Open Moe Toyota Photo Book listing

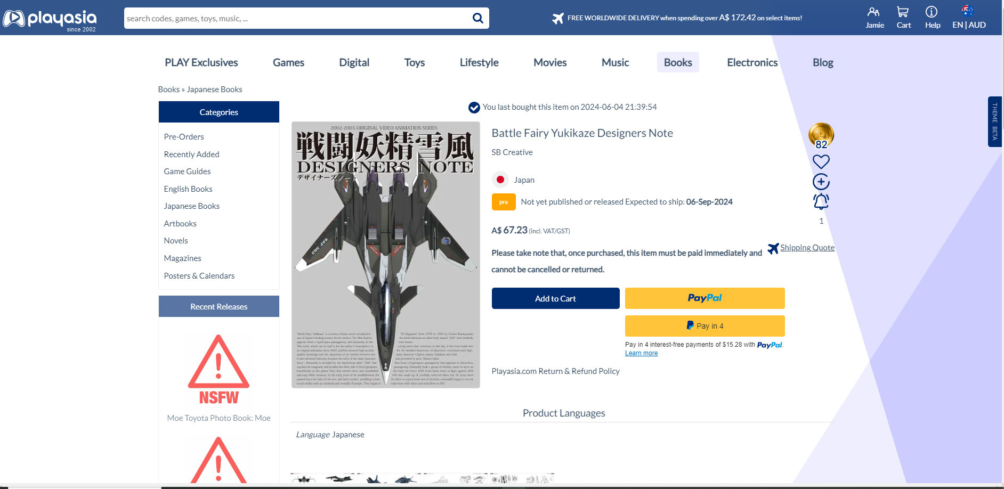click(218, 418)
